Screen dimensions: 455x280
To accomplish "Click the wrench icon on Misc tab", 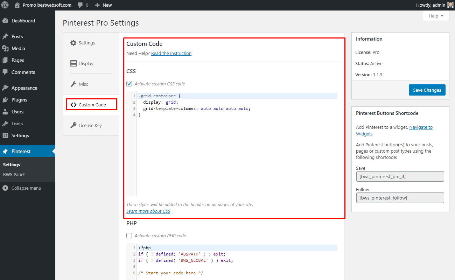I will click(x=73, y=84).
